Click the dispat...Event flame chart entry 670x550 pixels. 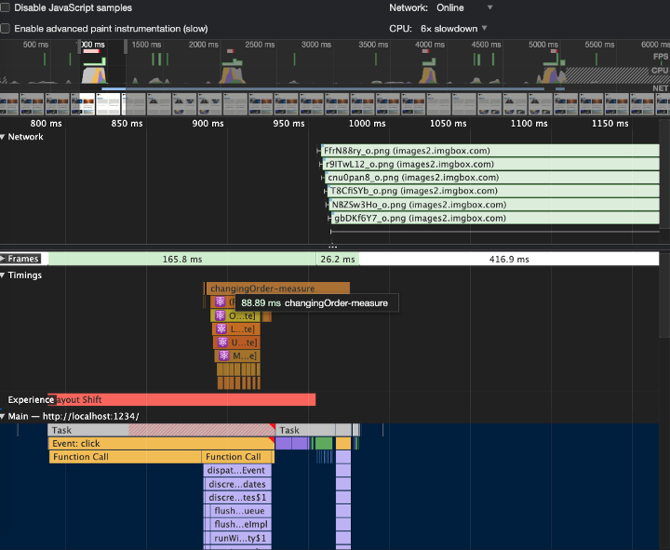tap(237, 471)
